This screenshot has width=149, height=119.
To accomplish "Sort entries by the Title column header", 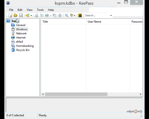I will coord(63,22).
